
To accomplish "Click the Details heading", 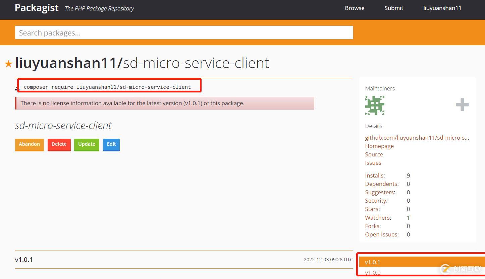I will (x=374, y=126).
